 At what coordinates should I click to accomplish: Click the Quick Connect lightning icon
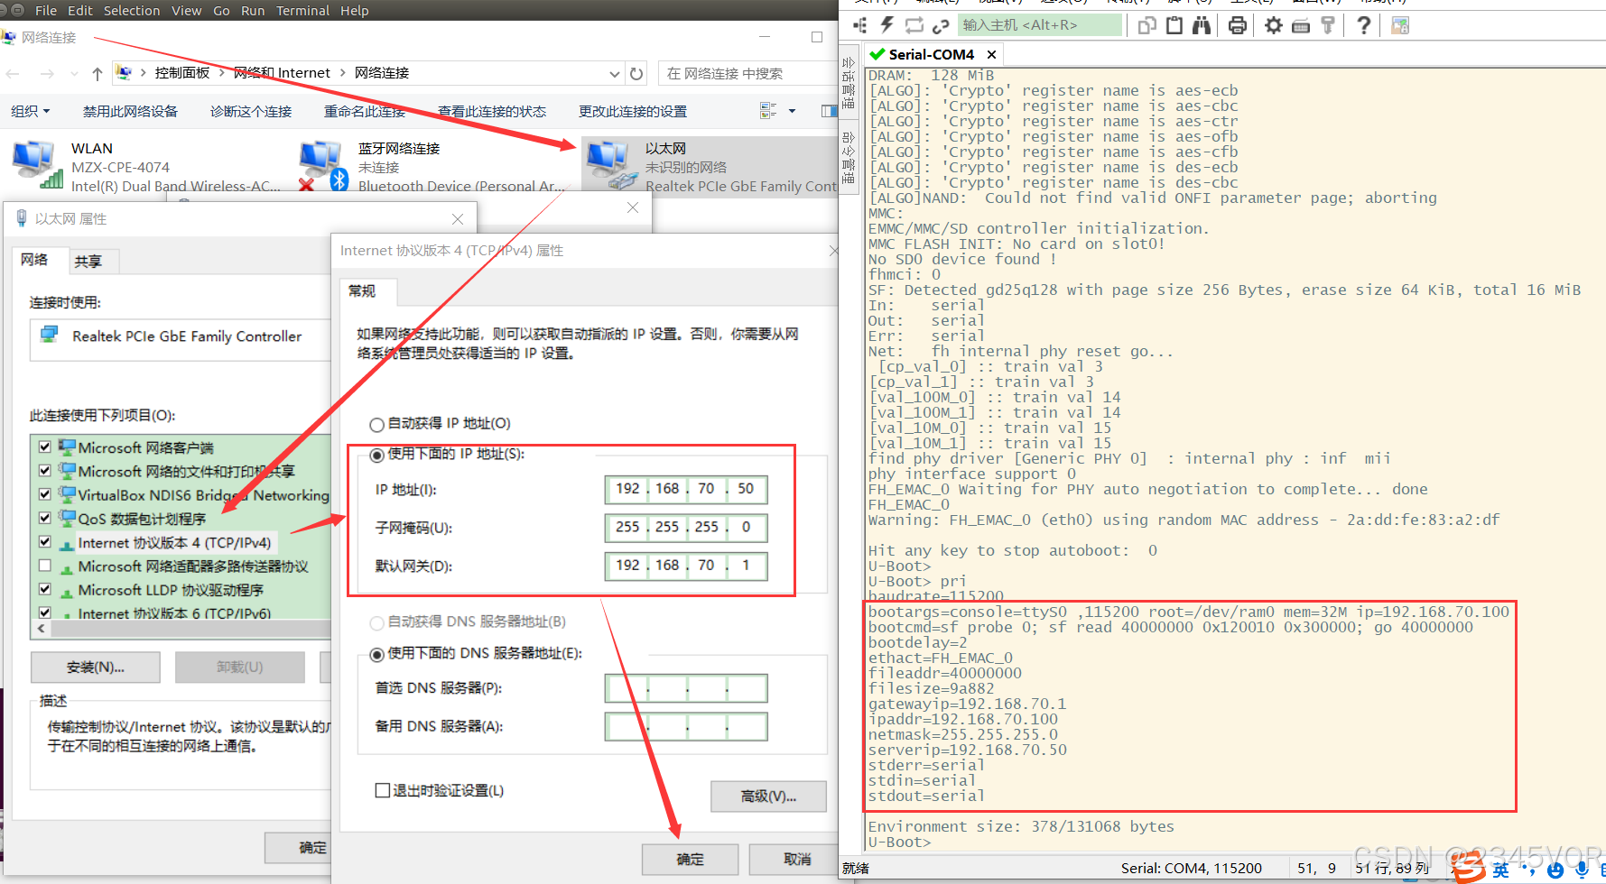[x=887, y=25]
